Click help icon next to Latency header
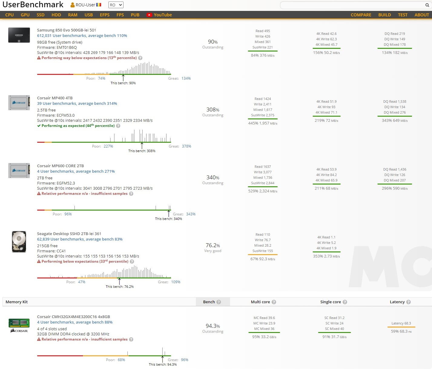Viewport: 432px width, 369px height. coord(408,302)
